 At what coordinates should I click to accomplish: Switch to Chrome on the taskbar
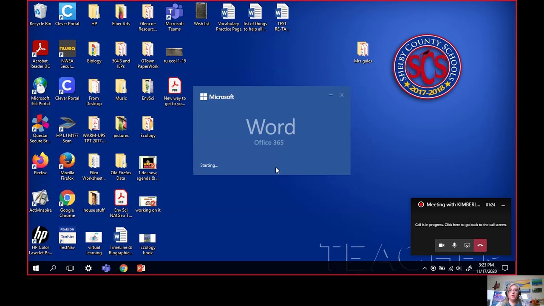[x=123, y=268]
